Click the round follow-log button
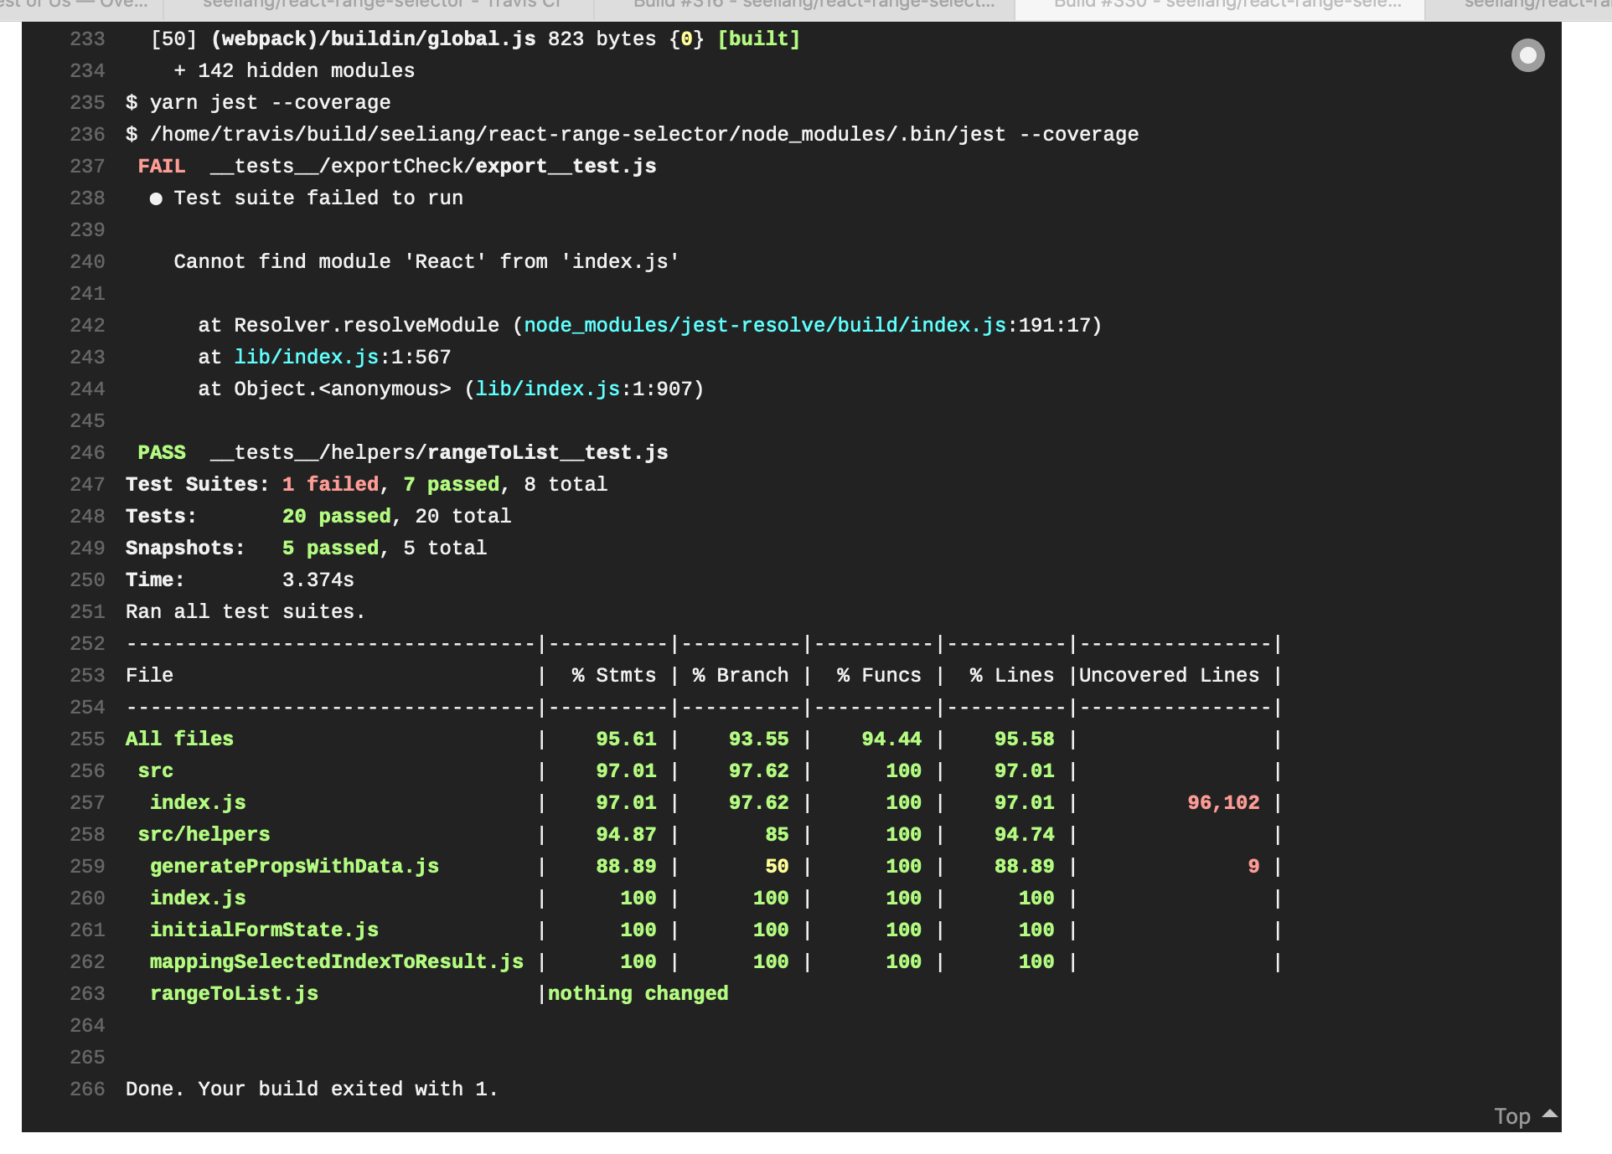Viewport: 1612px width, 1154px height. (1527, 55)
